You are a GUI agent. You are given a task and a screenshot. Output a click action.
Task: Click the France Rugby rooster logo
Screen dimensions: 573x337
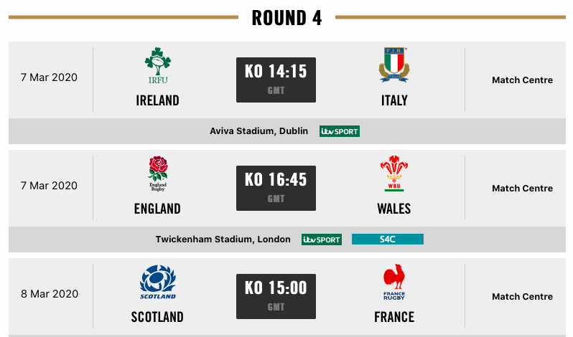[x=394, y=282]
